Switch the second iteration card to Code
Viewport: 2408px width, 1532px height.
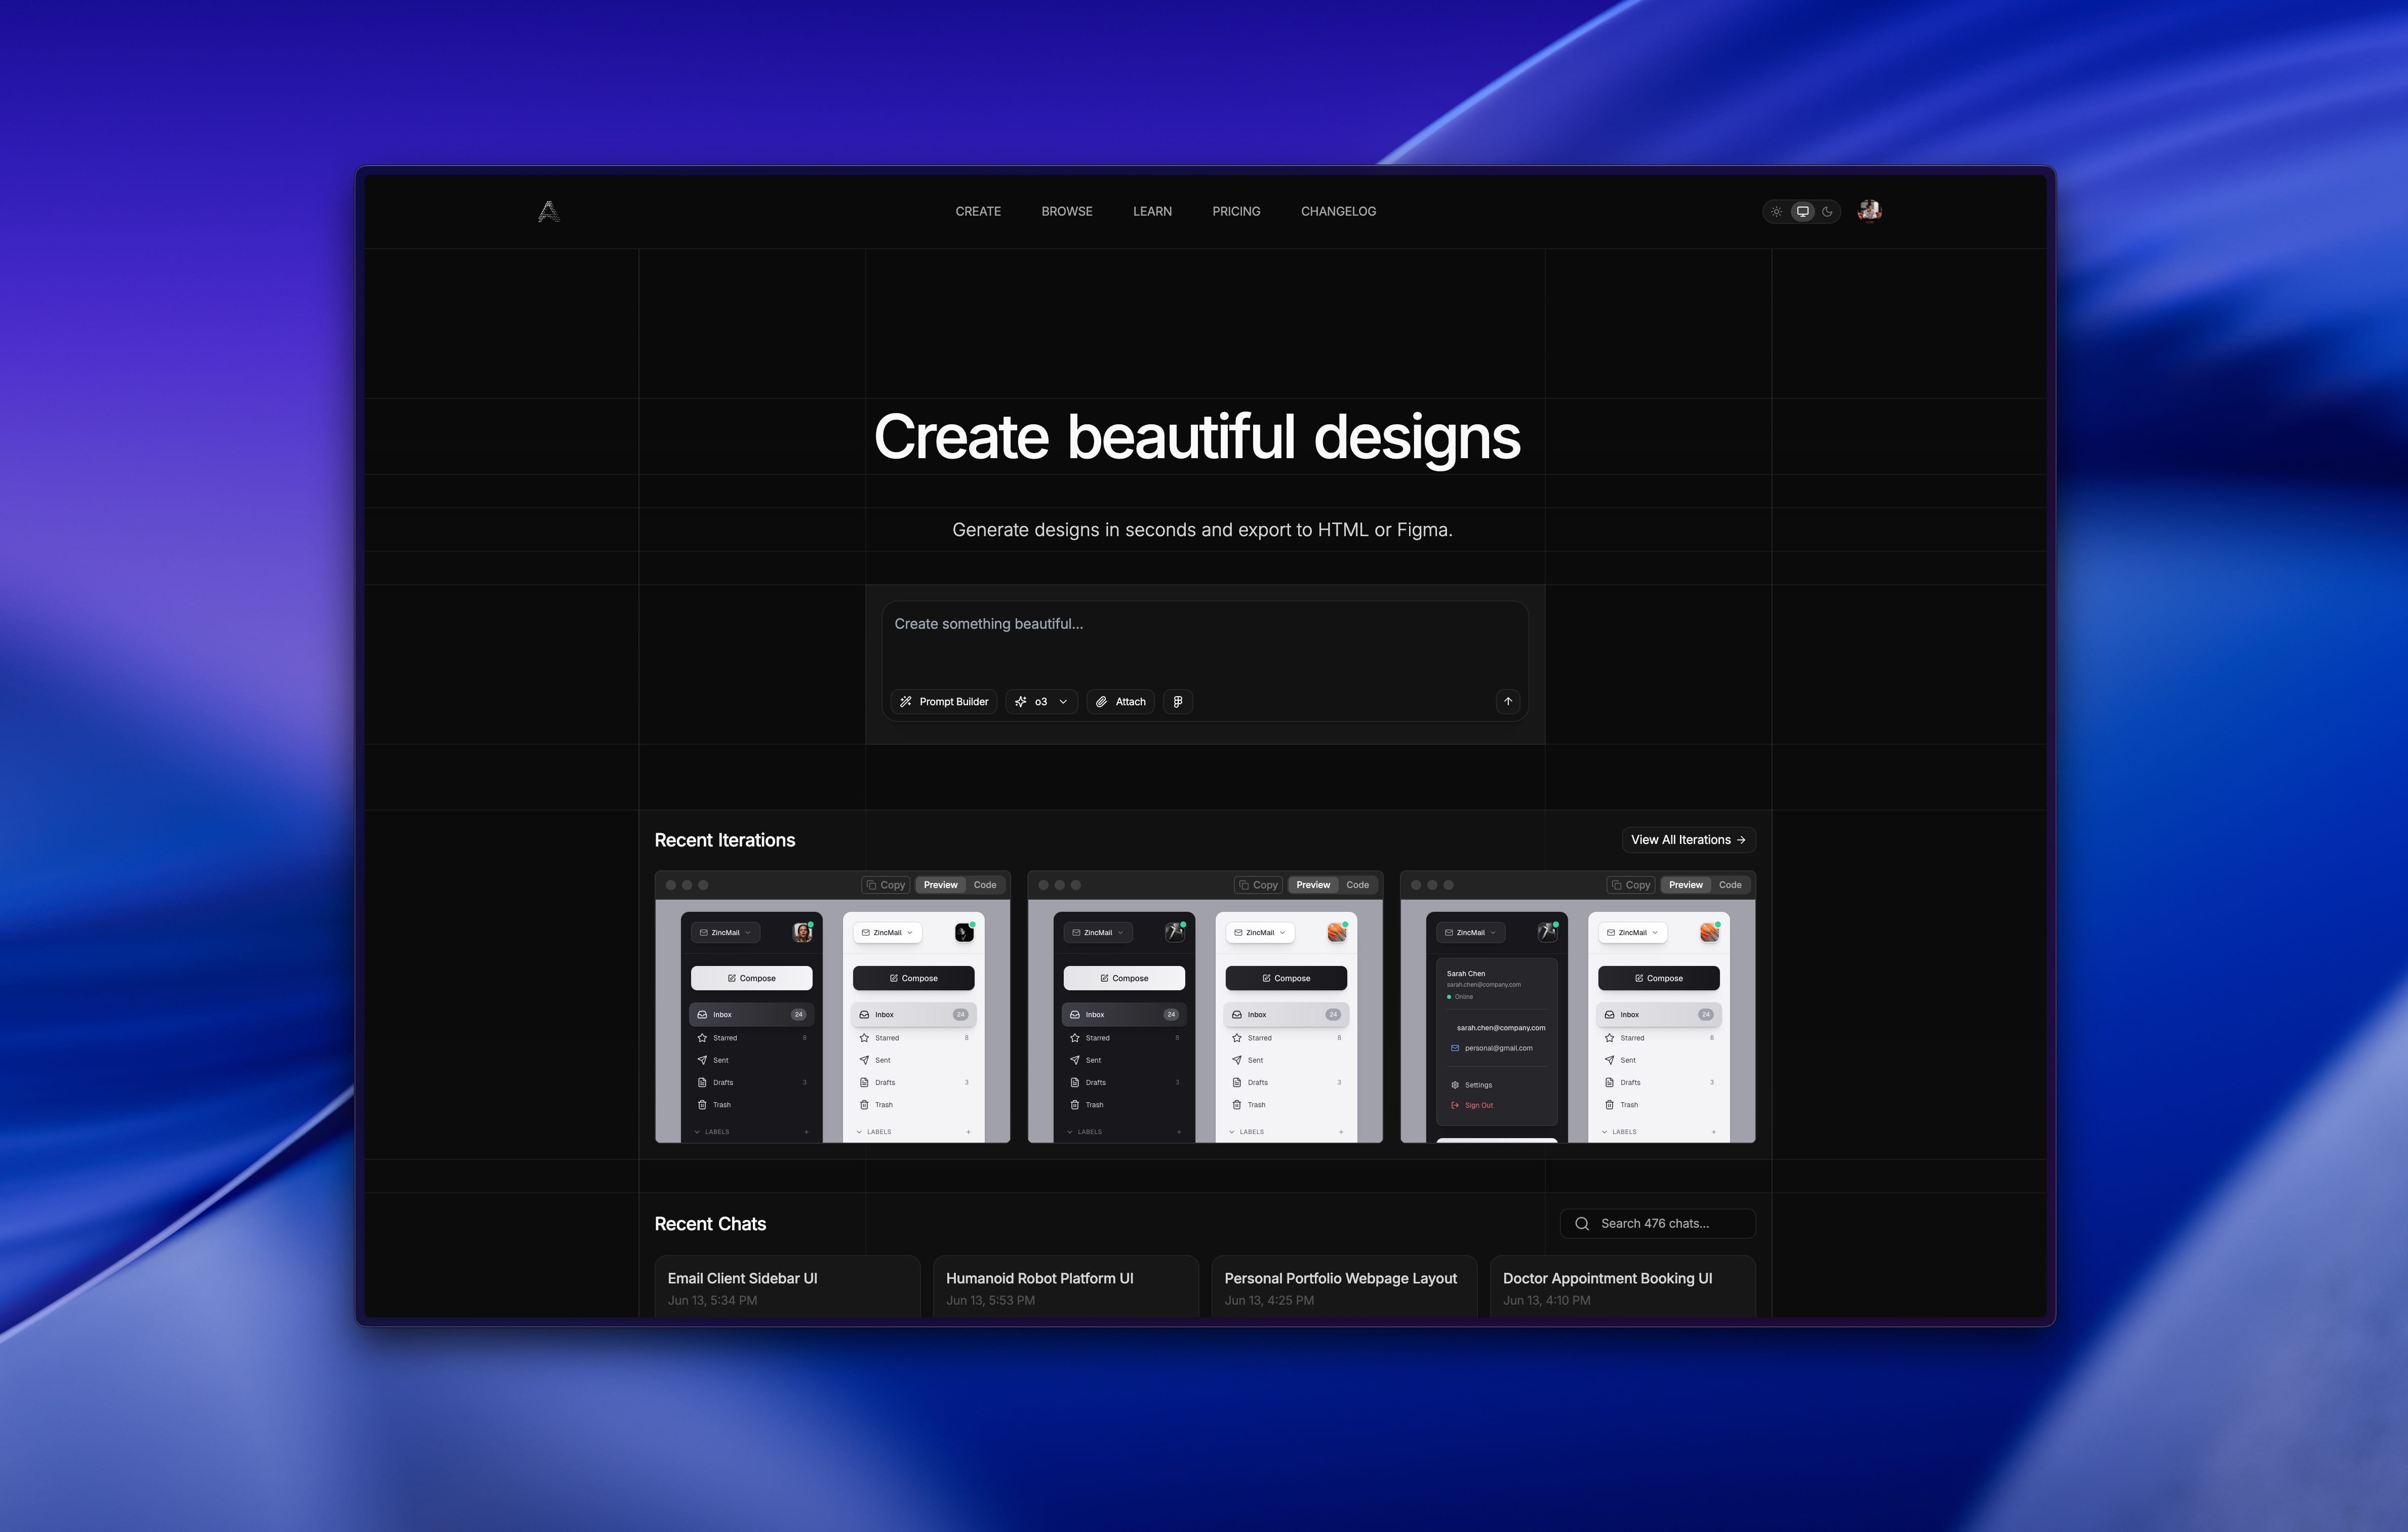[x=1357, y=885]
